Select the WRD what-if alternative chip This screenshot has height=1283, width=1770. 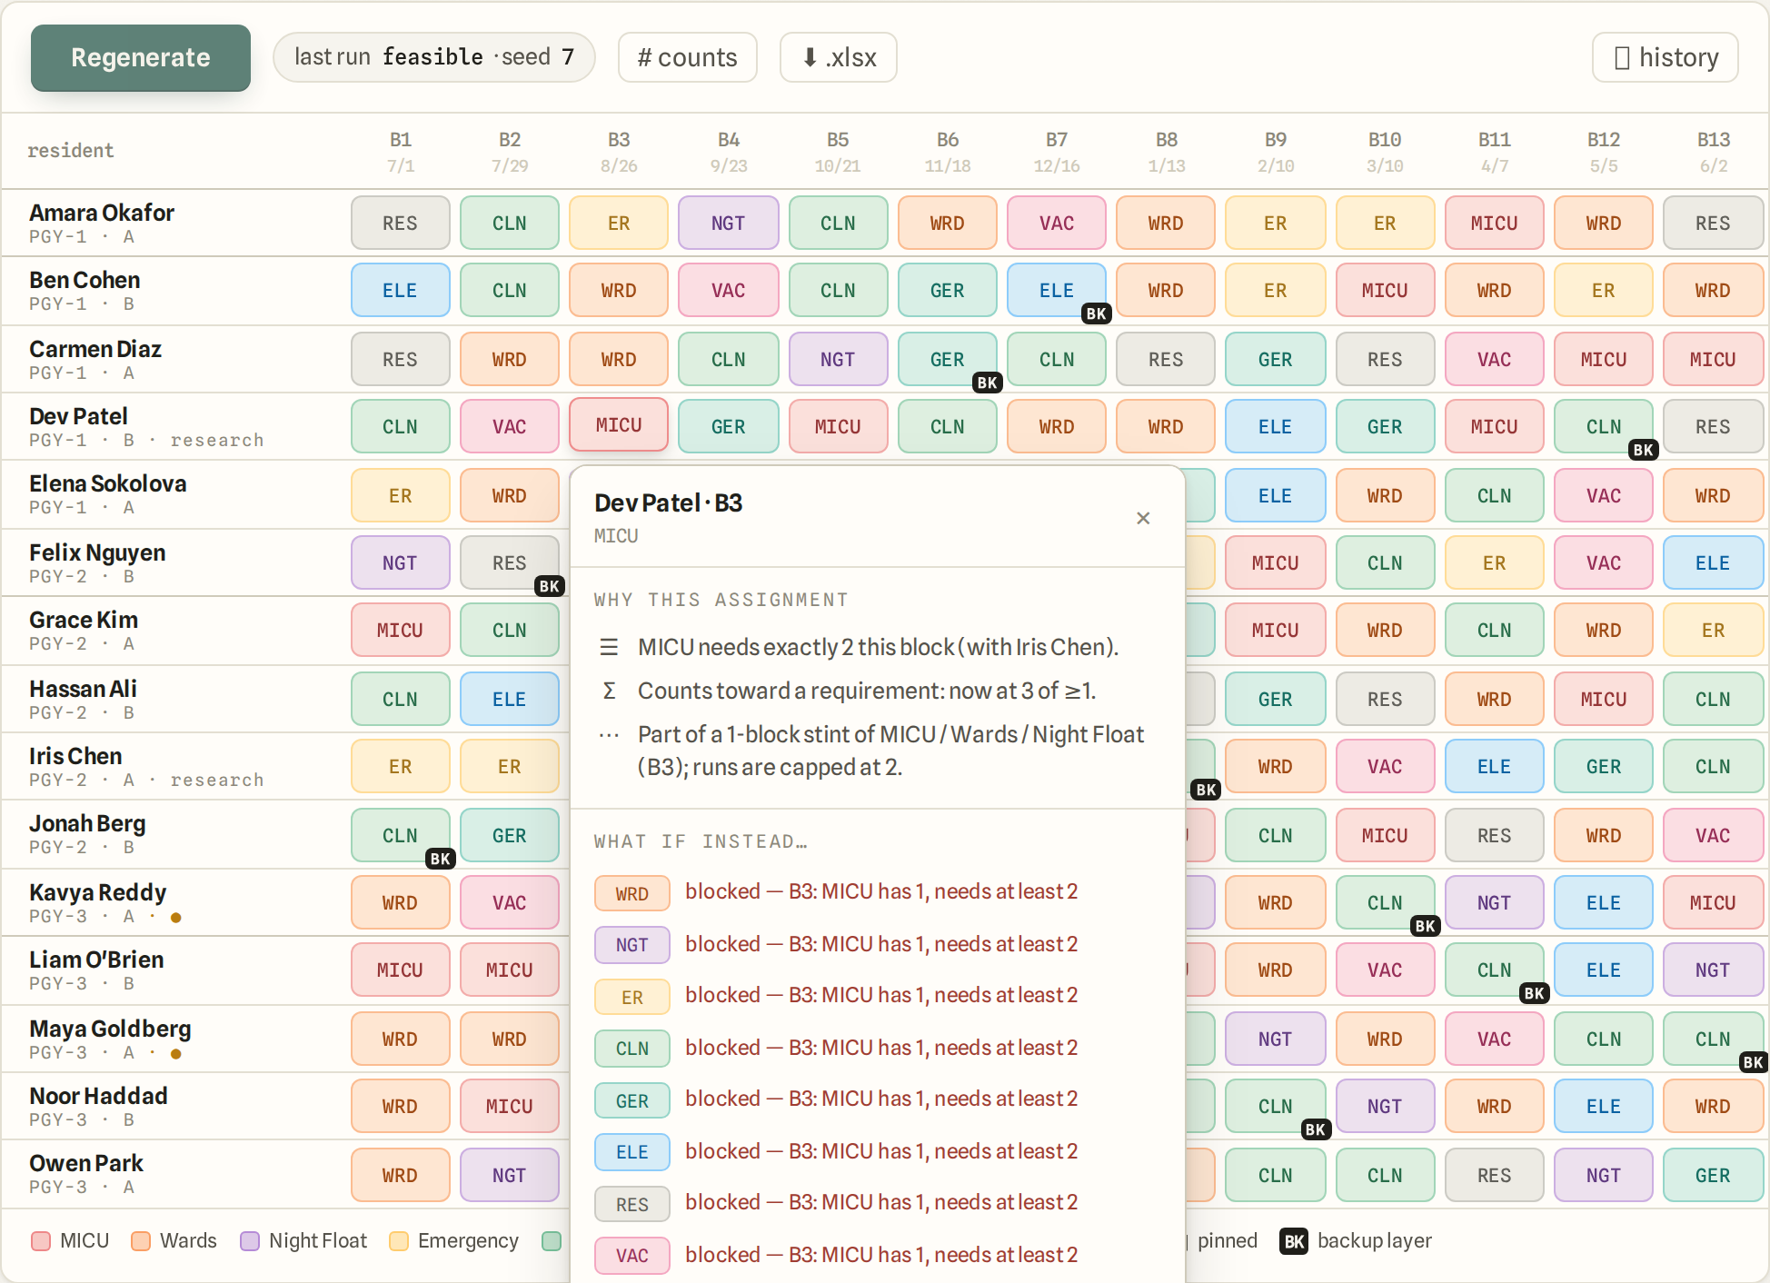(632, 893)
